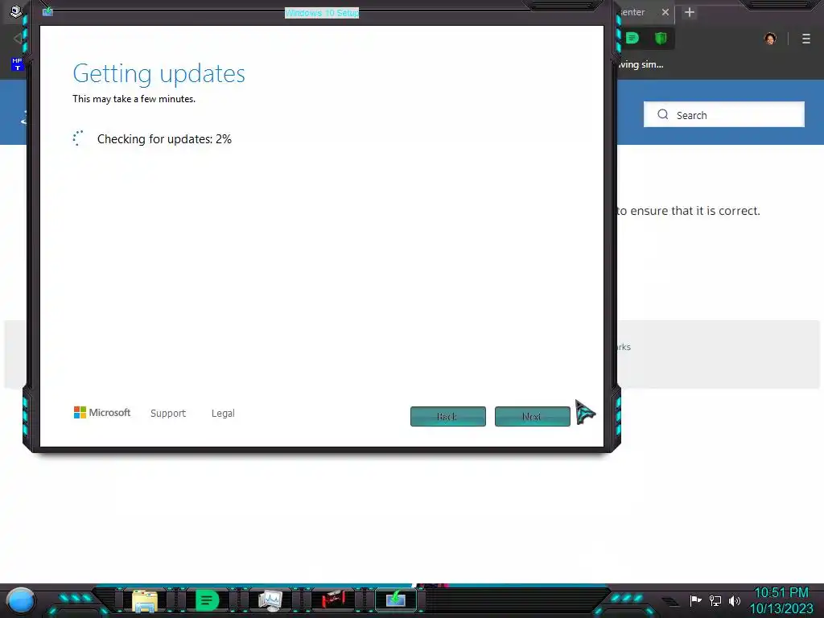
Task: Click the Microsoft logo in Setup footer
Action: [102, 413]
